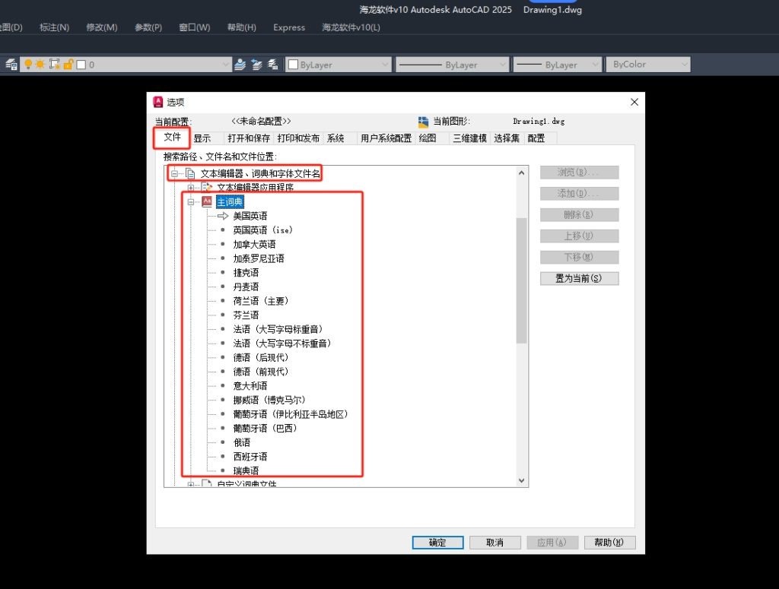Click the 取消 button
This screenshot has width=779, height=589.
pyautogui.click(x=494, y=543)
